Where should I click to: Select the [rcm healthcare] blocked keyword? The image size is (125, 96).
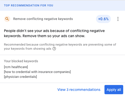pos(16,67)
